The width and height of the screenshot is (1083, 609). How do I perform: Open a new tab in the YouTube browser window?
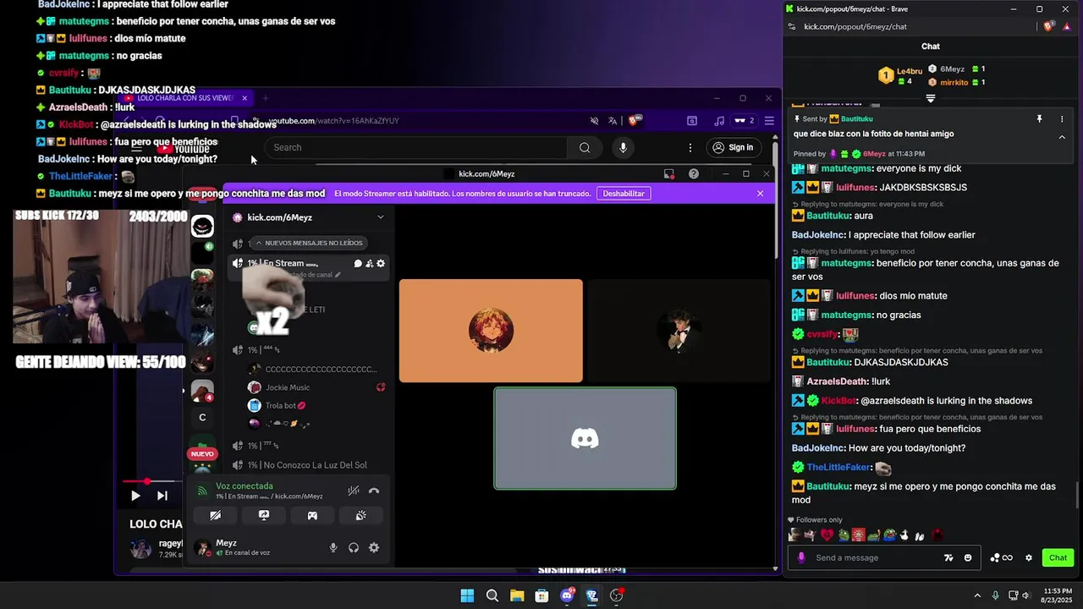(x=265, y=98)
